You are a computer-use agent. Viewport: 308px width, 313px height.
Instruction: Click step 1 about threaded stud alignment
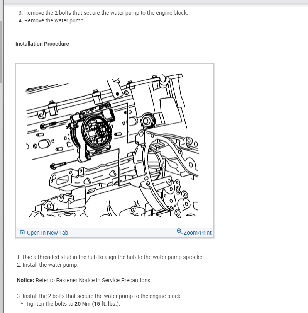[111, 257]
